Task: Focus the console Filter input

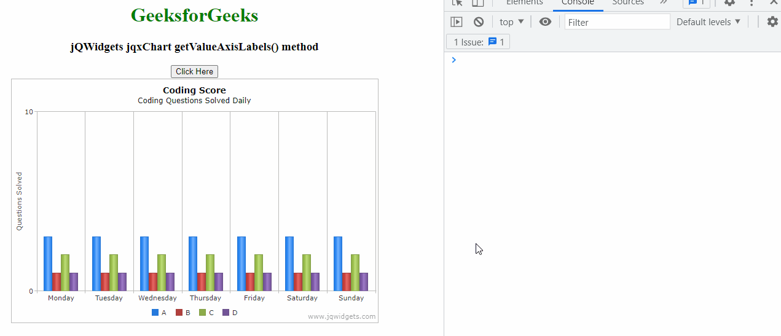Action: coord(617,22)
